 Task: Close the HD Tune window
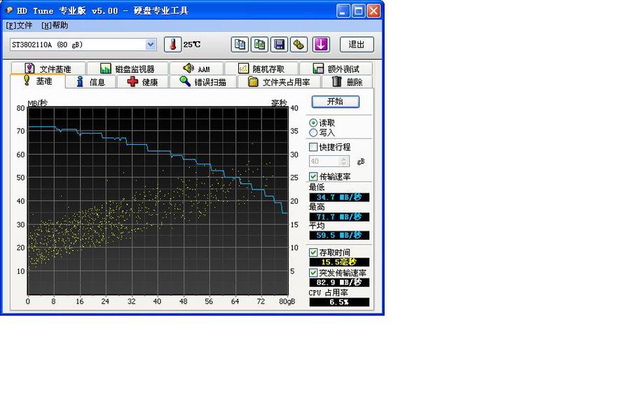374,10
